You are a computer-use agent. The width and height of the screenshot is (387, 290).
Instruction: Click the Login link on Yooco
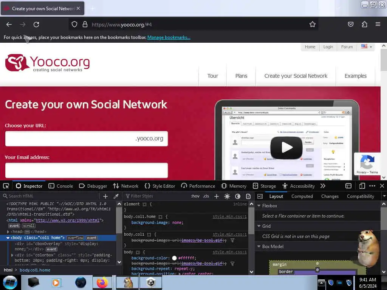click(x=328, y=47)
